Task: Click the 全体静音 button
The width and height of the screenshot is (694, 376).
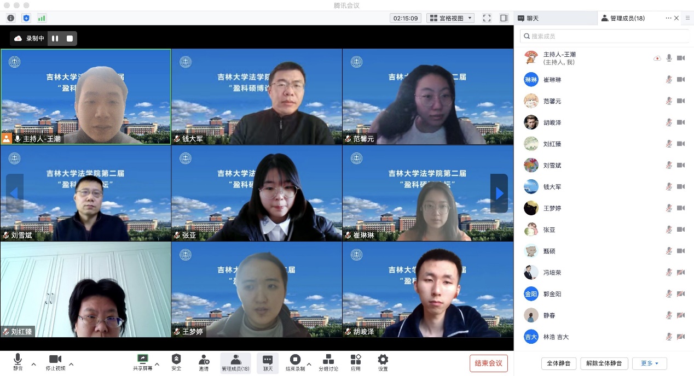Action: (559, 363)
